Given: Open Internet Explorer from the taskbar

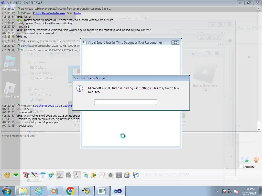Looking at the screenshot, I should [39, 191].
